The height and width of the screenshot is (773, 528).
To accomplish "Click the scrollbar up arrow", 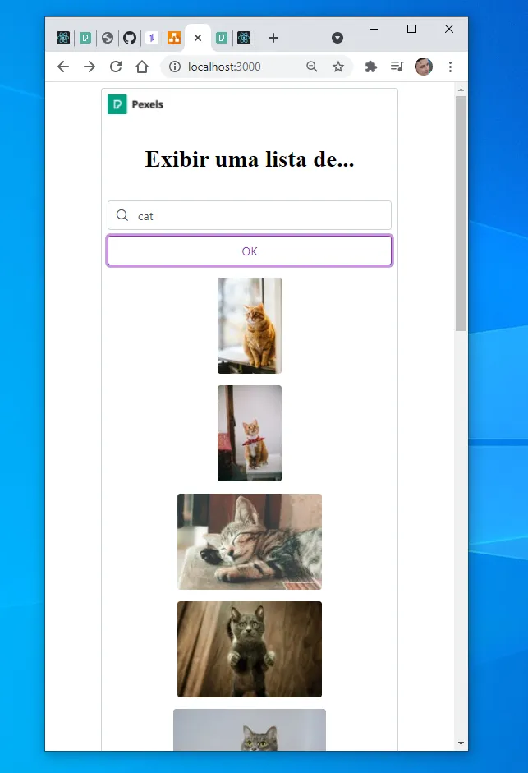I will click(461, 90).
